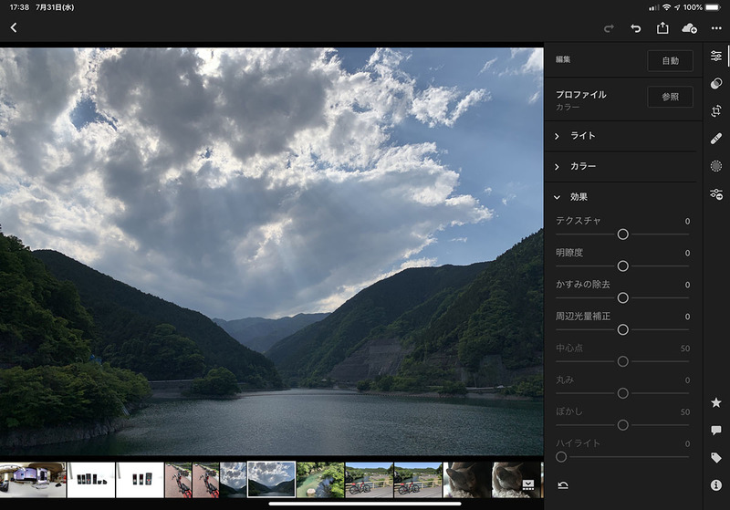Open the comments speech bubble icon
This screenshot has width=730, height=510.
point(716,430)
